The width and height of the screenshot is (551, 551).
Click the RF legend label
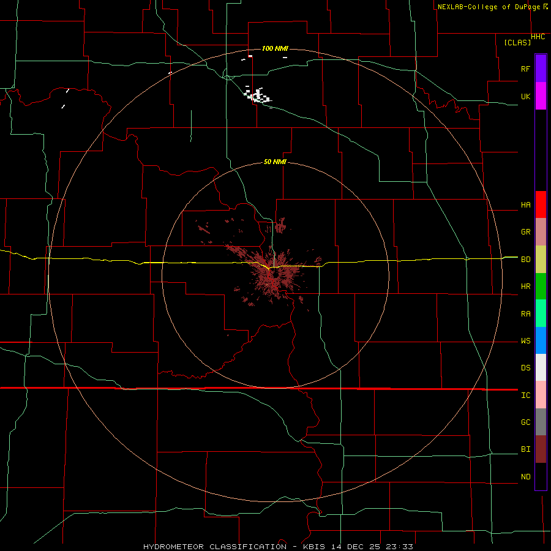525,69
